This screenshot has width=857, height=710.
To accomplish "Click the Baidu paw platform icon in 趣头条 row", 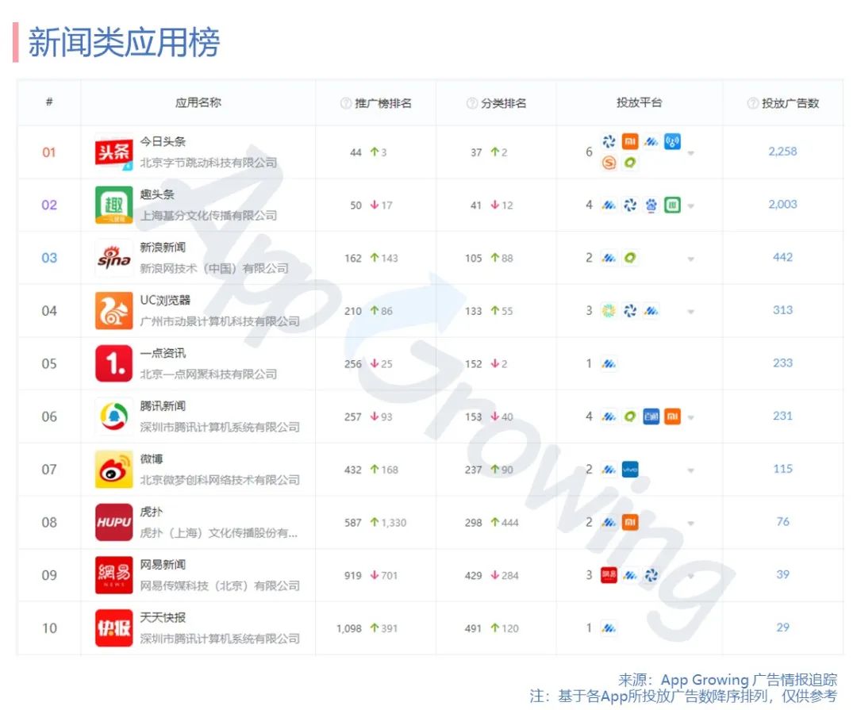I will (651, 205).
